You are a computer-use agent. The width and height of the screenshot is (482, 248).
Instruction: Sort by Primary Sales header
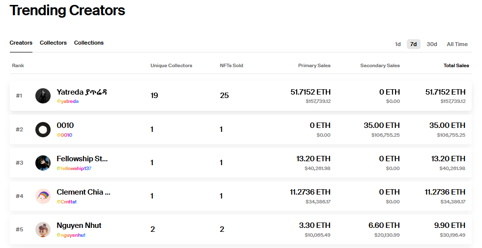pyautogui.click(x=314, y=66)
